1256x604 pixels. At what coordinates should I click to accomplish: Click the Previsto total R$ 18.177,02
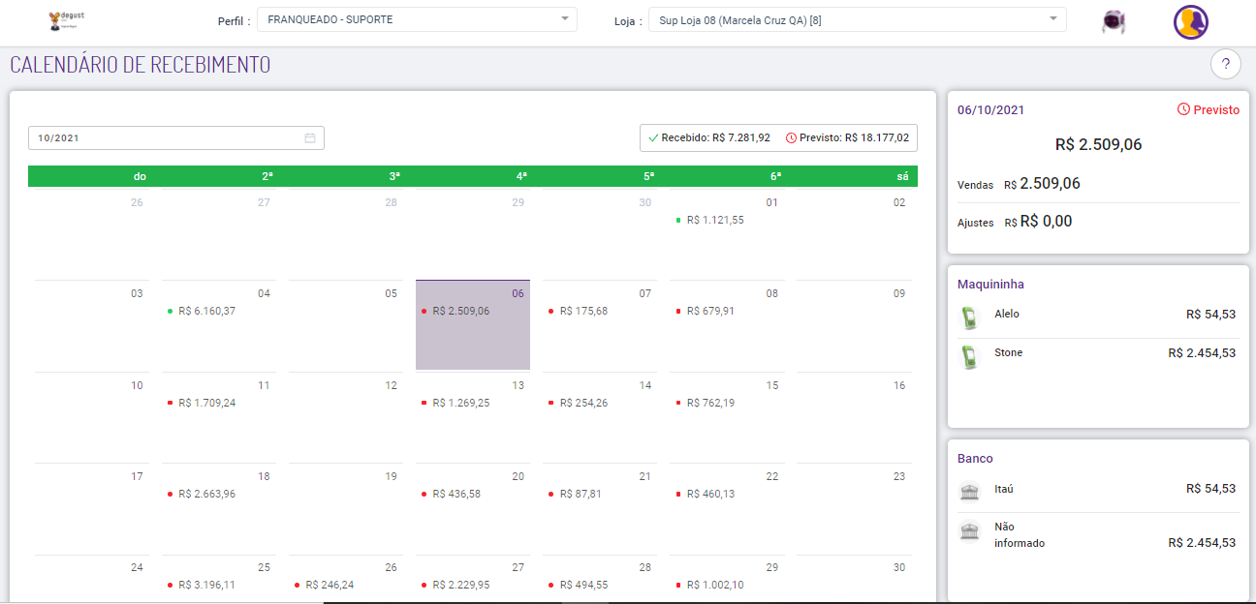[847, 138]
